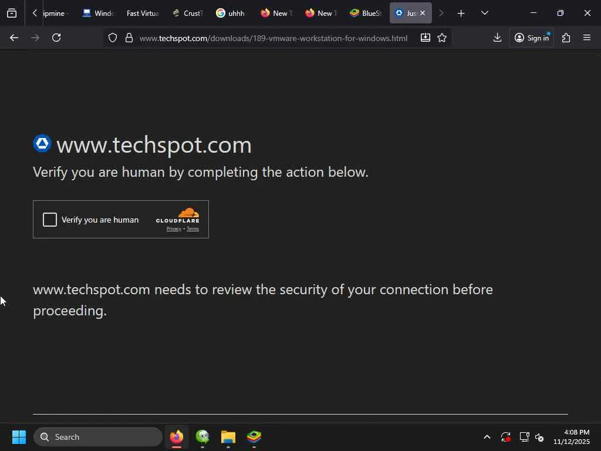Open the Extensions puzzle icon
This screenshot has height=451, width=601.
pos(566,38)
